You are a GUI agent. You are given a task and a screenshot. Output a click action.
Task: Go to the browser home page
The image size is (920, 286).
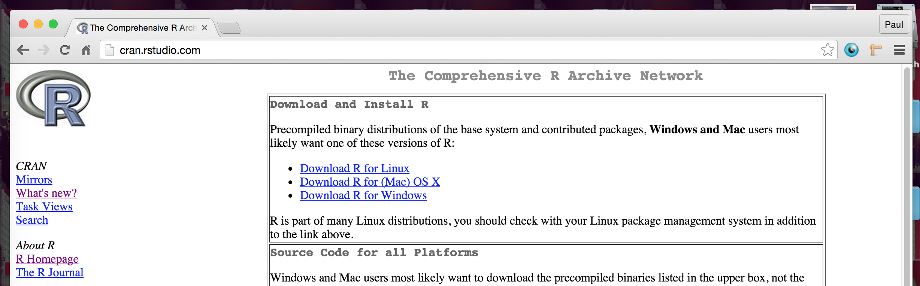coord(86,50)
